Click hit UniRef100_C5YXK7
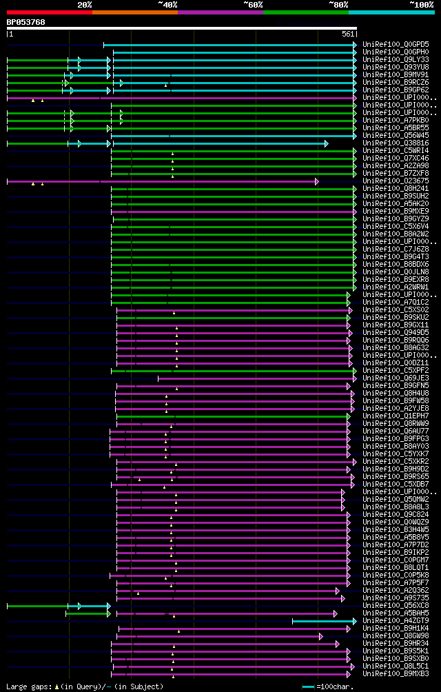The image size is (441, 692). [396, 454]
